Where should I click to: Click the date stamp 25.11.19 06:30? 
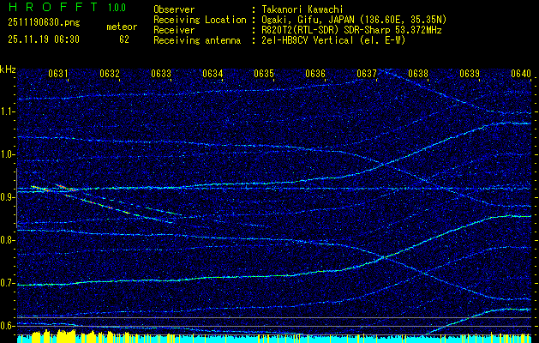coord(44,39)
